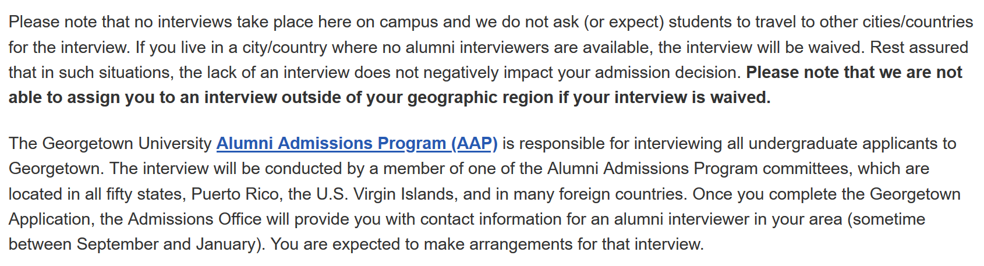Screen dimensions: 984x266
Task: Click the phrase "Rest assured"
Action: point(919,47)
